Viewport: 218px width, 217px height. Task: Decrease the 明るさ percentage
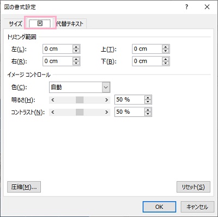pyautogui.click(x=148, y=102)
